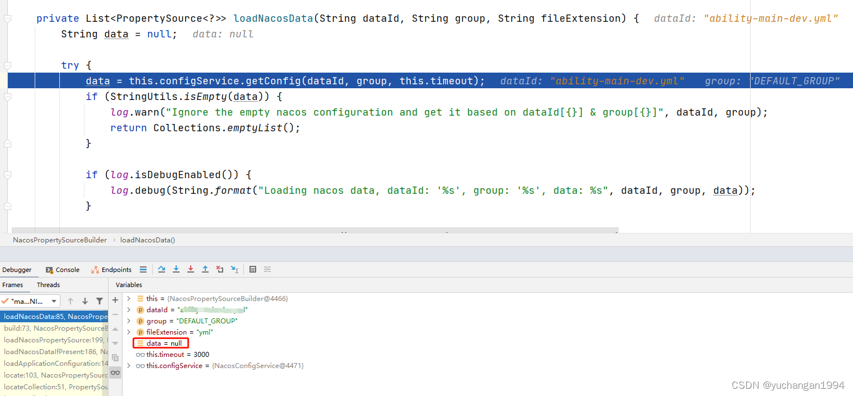Switch to the Console tab
This screenshot has height=396, width=853.
63,270
